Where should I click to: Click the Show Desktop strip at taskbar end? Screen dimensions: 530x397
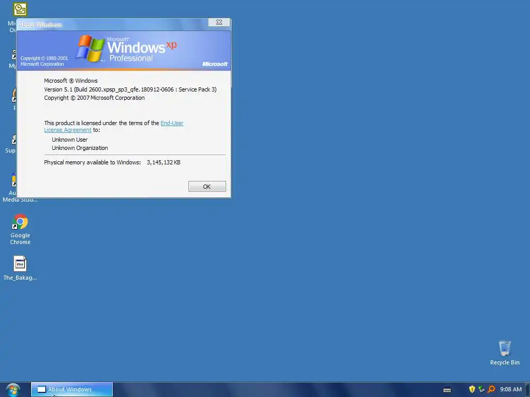[x=527, y=390]
